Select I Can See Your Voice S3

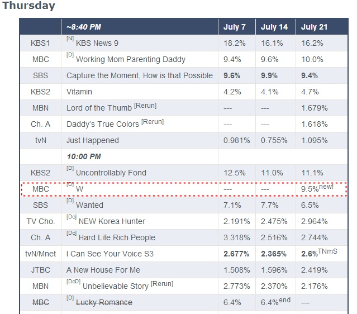(x=110, y=254)
